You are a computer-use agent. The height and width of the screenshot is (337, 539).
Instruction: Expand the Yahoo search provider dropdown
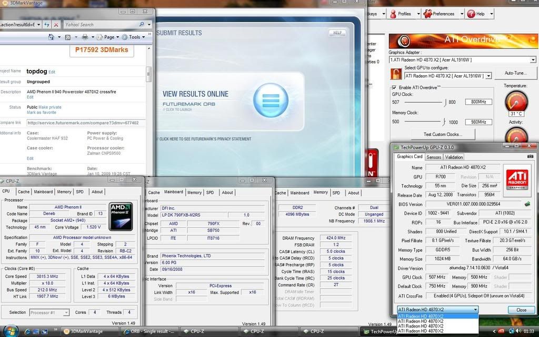149,25
